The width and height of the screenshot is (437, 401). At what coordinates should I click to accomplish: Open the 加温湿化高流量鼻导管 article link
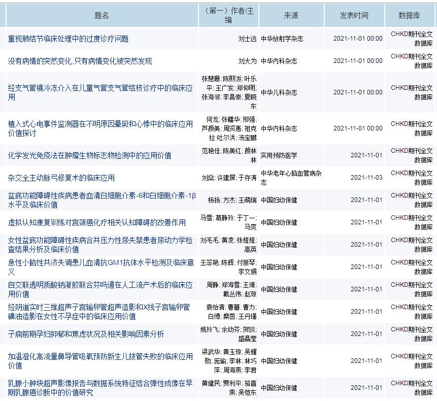100,357
